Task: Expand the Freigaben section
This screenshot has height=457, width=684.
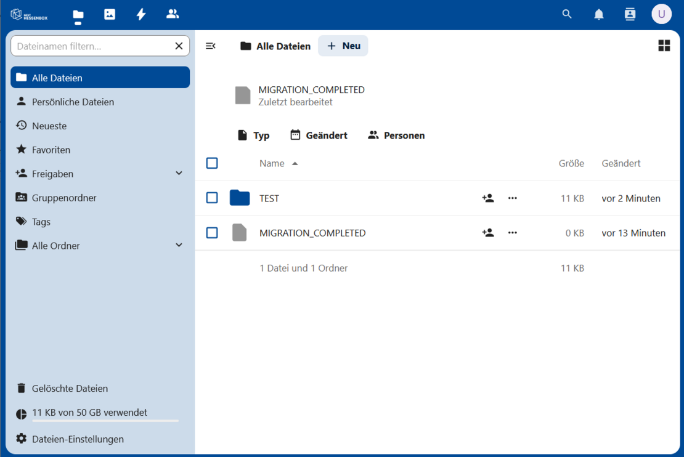Action: point(179,174)
